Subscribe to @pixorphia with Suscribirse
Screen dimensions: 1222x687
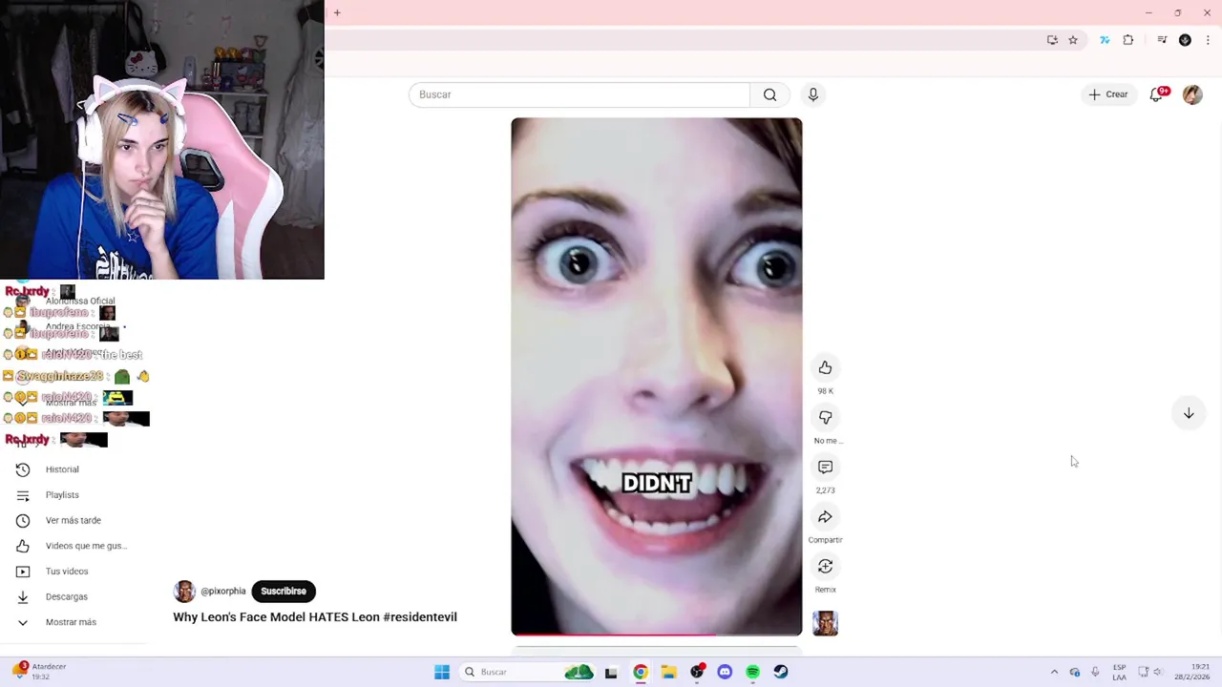(x=284, y=591)
